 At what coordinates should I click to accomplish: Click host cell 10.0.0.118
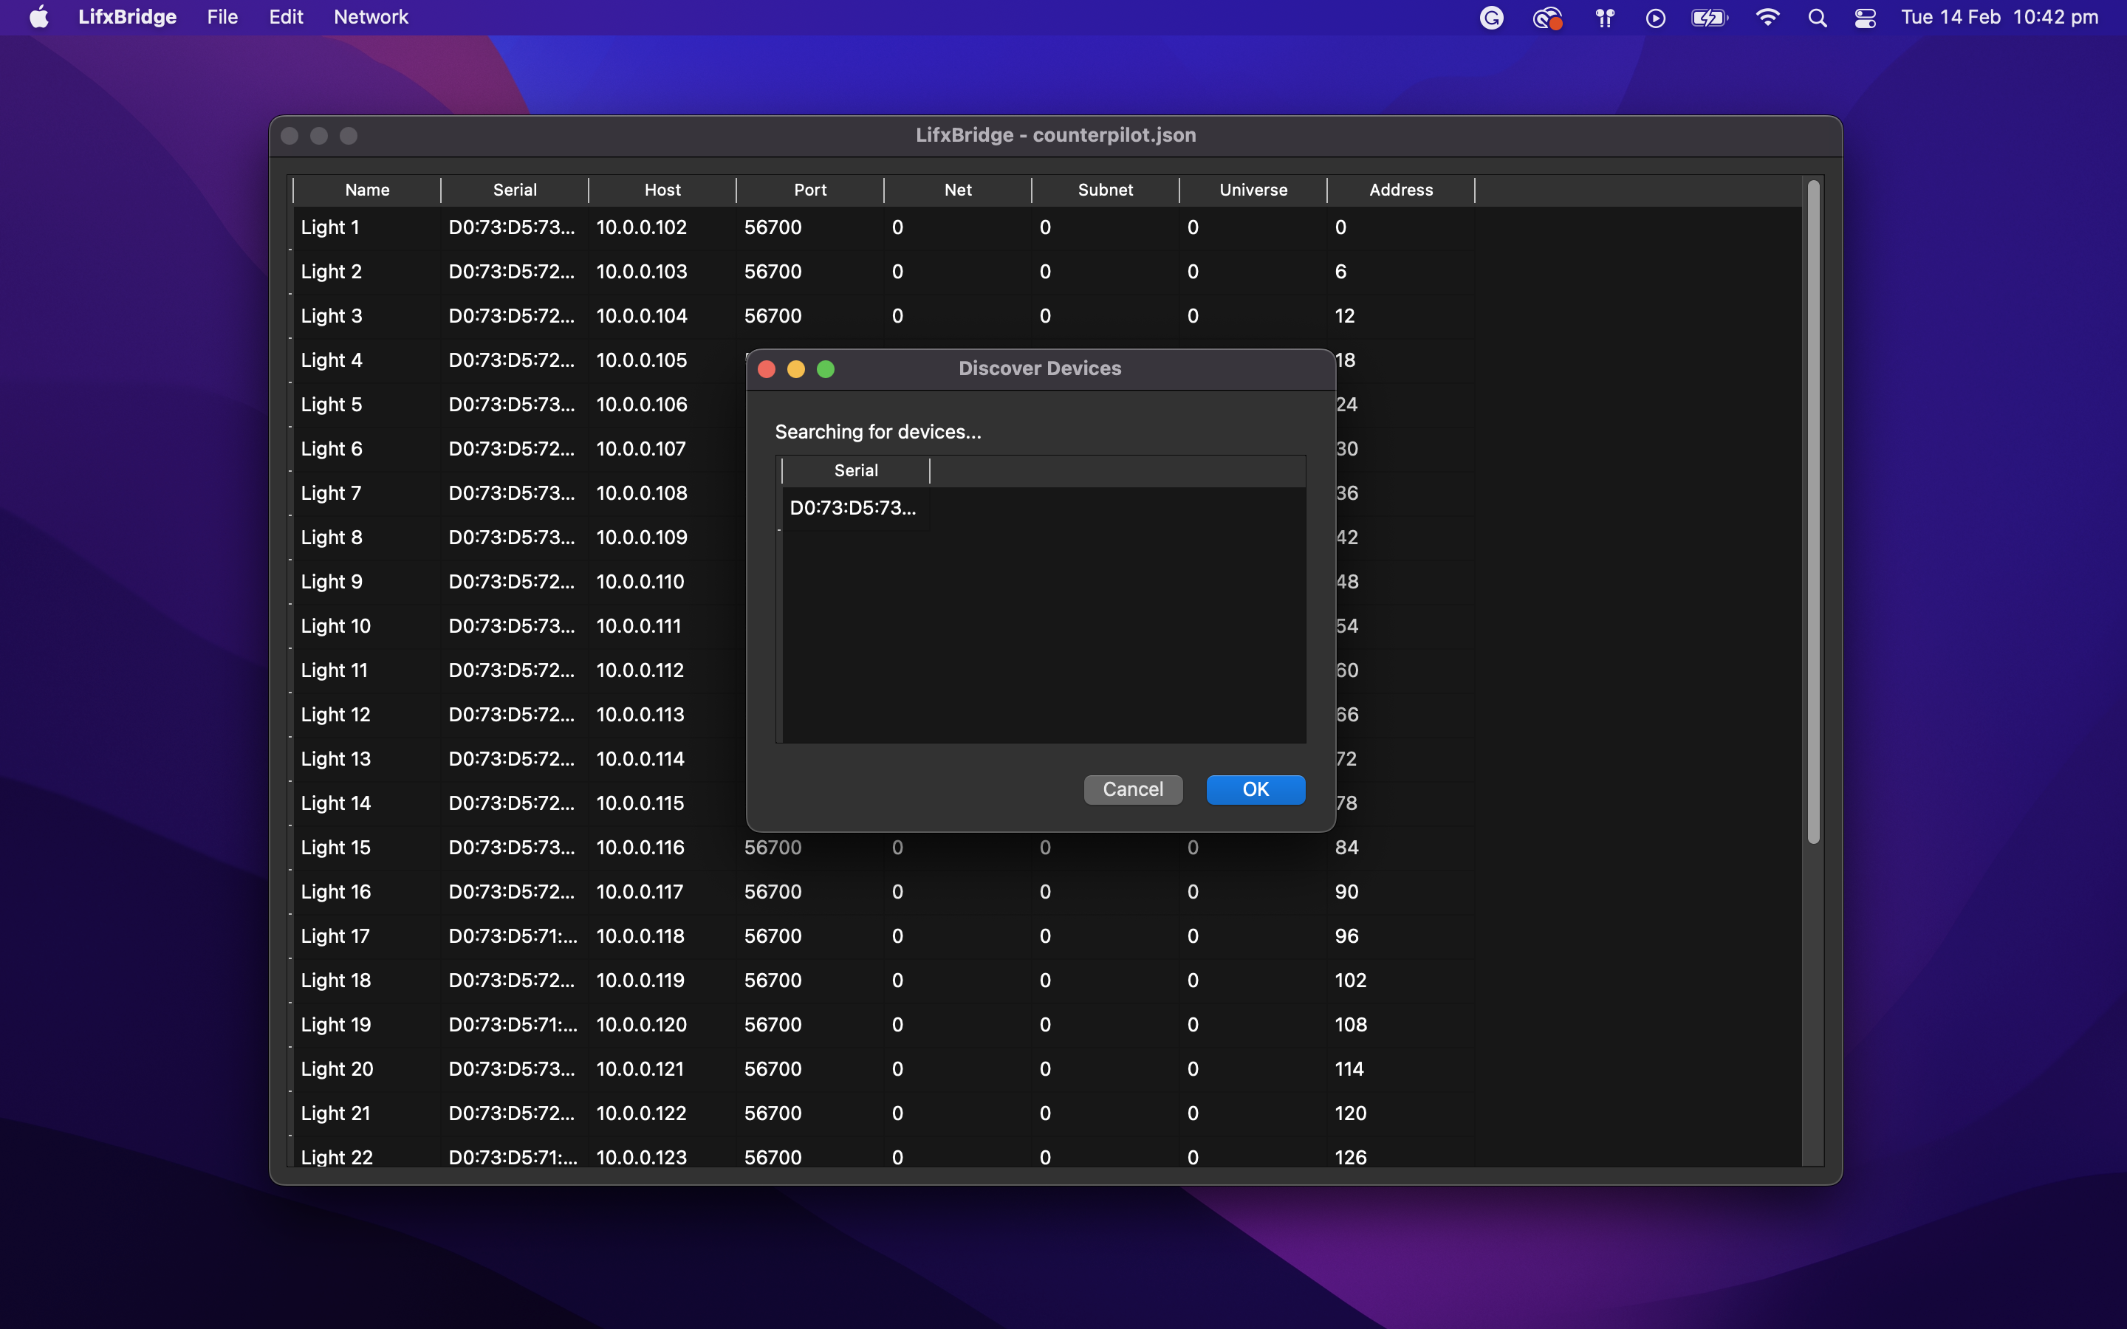click(662, 936)
